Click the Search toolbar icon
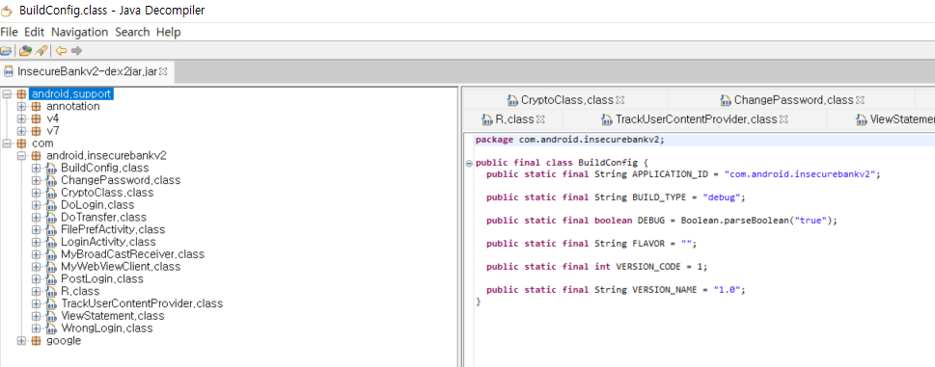The height and width of the screenshot is (367, 935). 41,50
